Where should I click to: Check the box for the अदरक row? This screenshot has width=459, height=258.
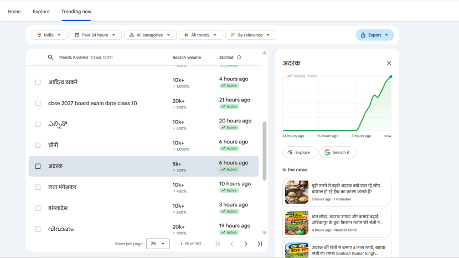click(38, 166)
